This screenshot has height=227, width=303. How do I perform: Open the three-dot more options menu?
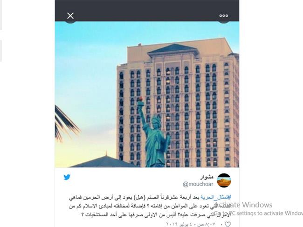click(224, 16)
